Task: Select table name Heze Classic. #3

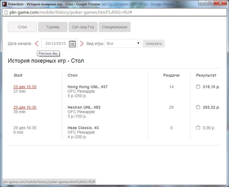Action: point(83,128)
